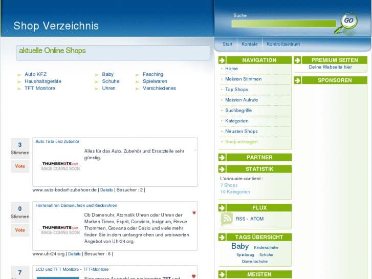
Task: Open the Verschiedenes category
Action: pyautogui.click(x=159, y=89)
